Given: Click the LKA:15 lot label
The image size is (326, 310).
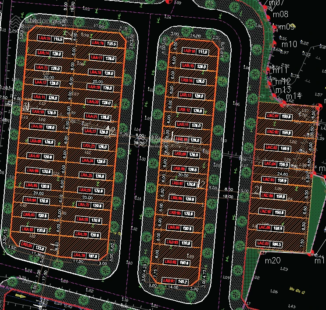Looking at the screenshot, I should click(44, 38).
